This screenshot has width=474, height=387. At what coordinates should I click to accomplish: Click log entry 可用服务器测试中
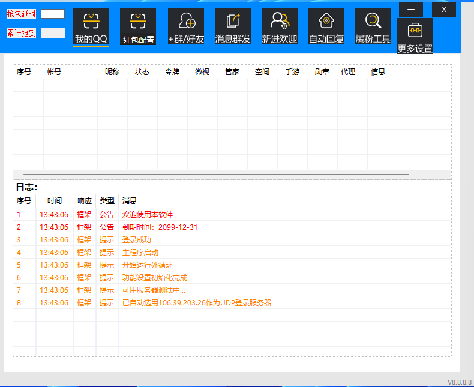(154, 290)
